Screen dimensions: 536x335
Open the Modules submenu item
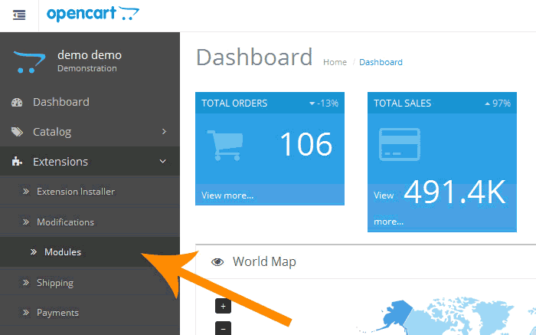(x=90, y=252)
